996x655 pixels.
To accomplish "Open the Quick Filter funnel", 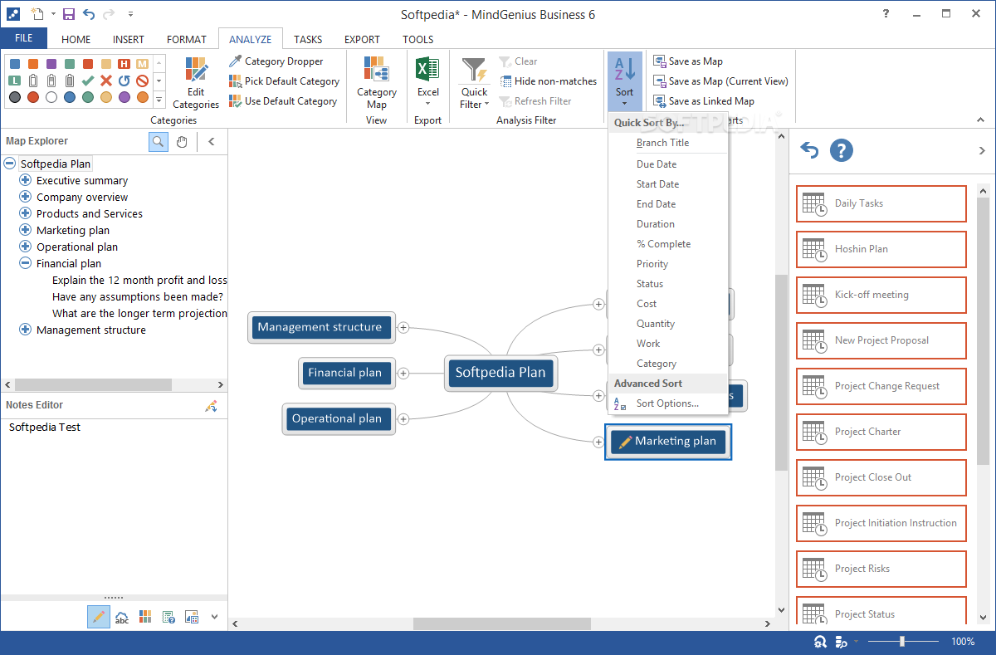I will 475,83.
